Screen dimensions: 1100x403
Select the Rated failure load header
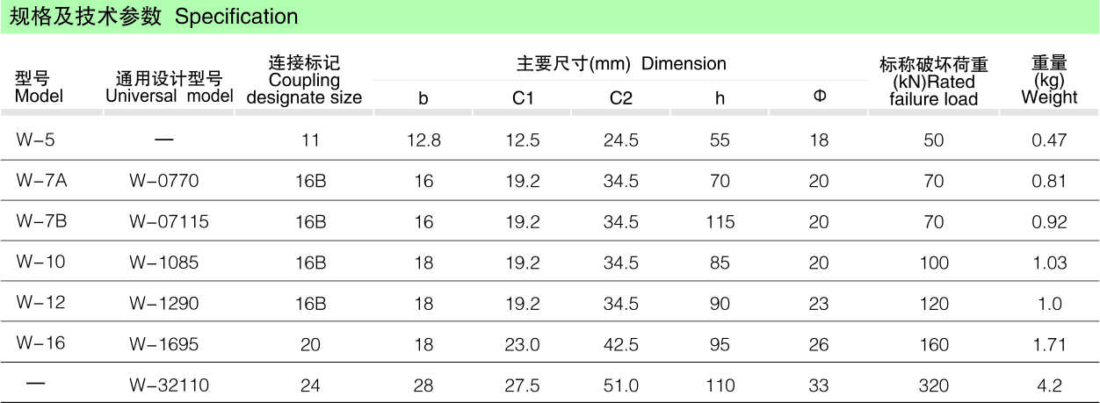(x=933, y=82)
